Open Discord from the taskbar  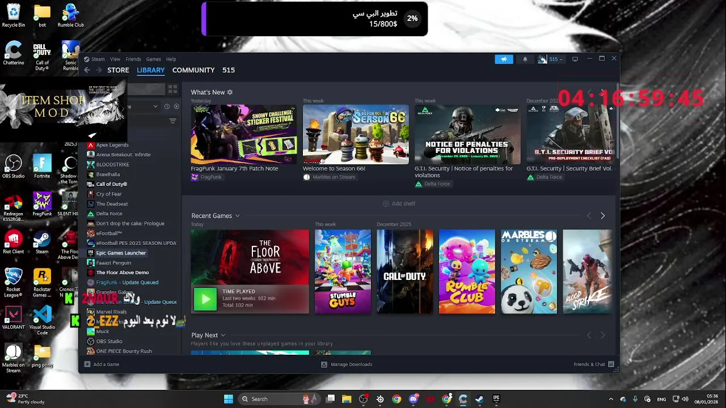click(x=413, y=399)
